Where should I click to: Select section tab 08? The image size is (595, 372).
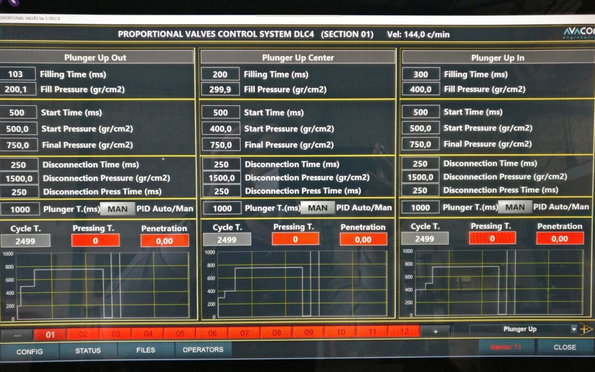[x=277, y=332]
